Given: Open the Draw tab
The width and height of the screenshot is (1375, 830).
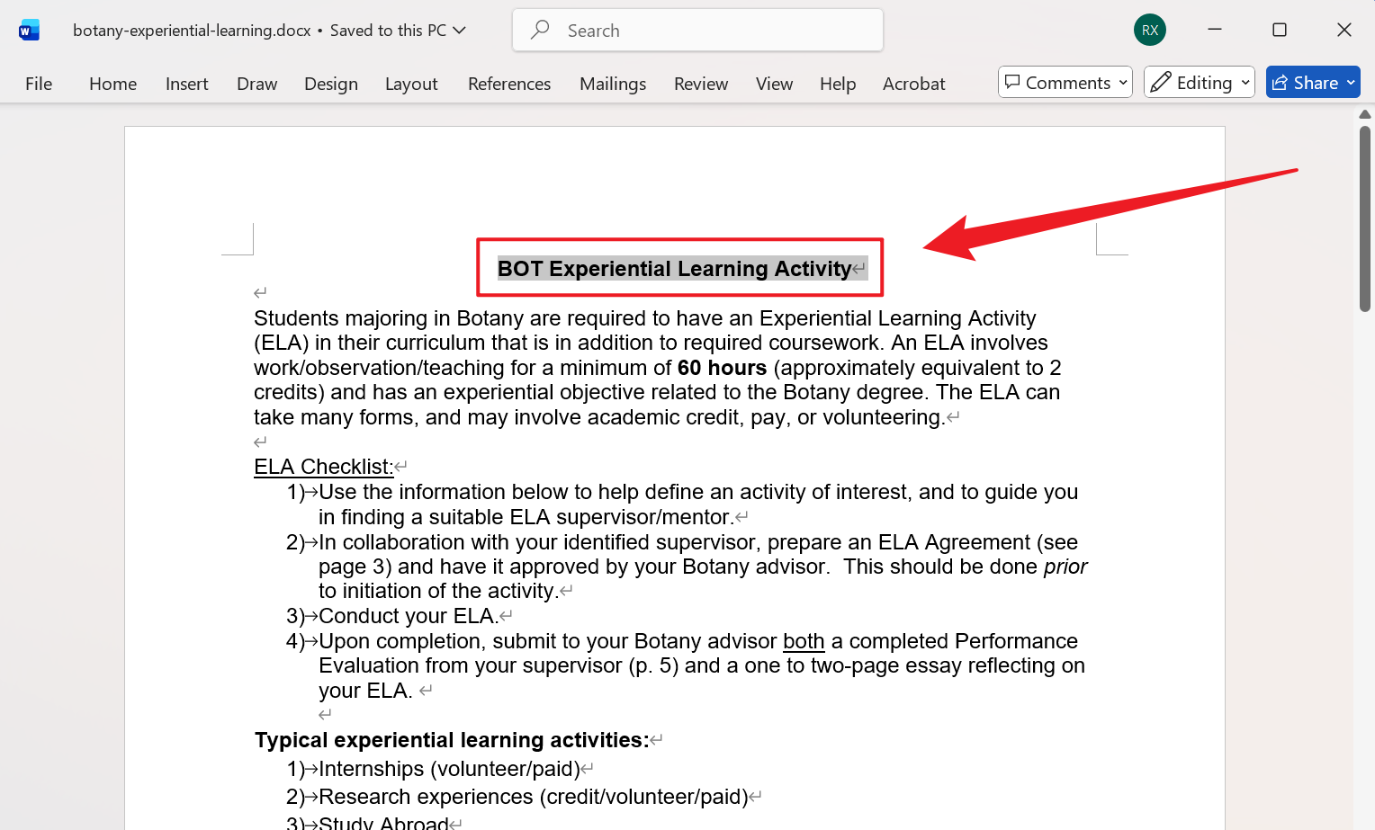Looking at the screenshot, I should [257, 84].
